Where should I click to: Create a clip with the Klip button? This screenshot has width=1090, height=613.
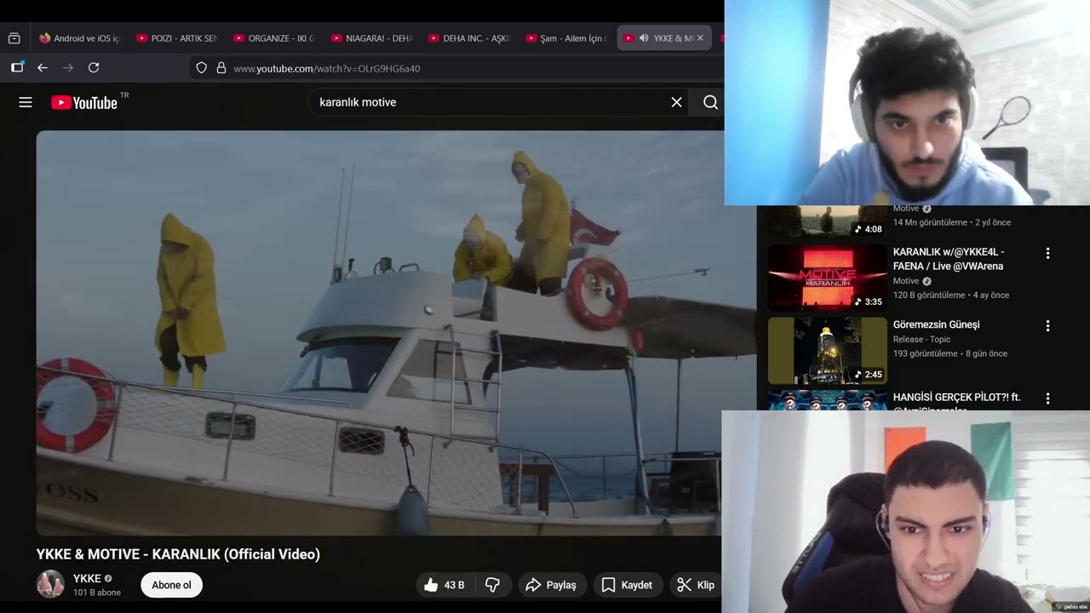click(x=696, y=585)
